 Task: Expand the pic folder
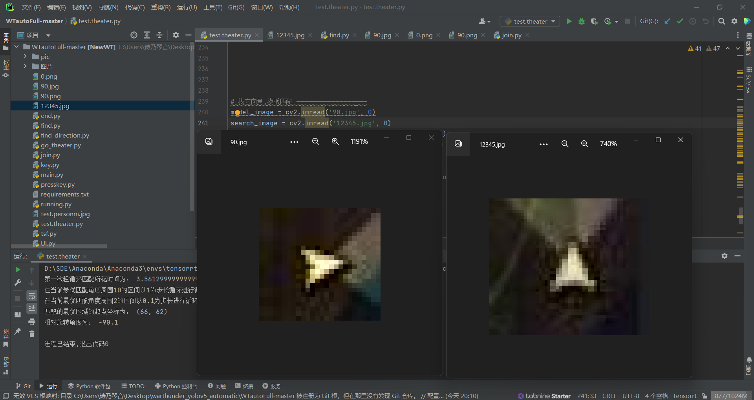pyautogui.click(x=24, y=57)
